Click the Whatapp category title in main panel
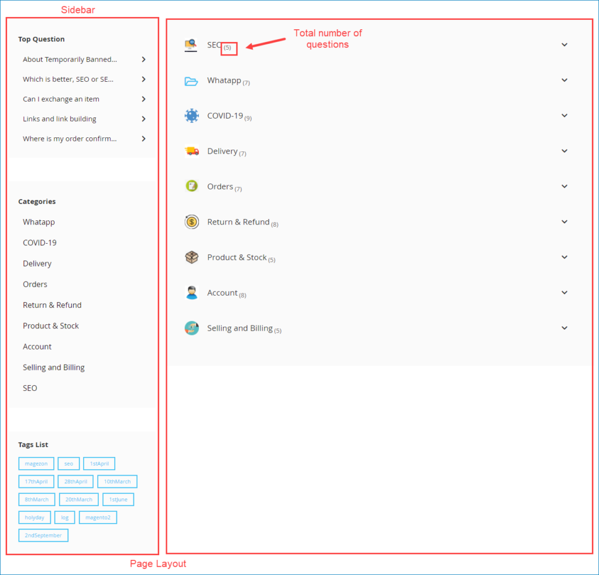 (224, 81)
